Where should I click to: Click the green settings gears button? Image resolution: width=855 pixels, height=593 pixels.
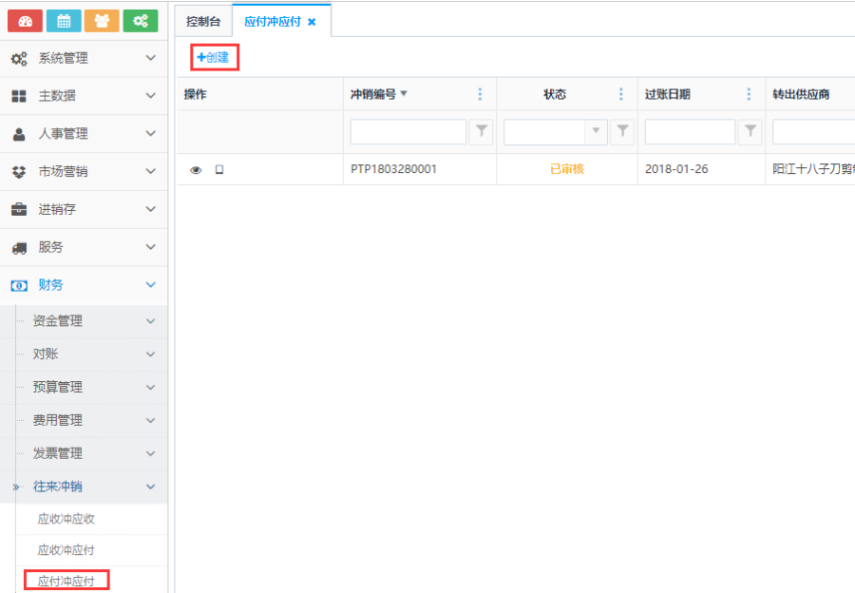140,21
